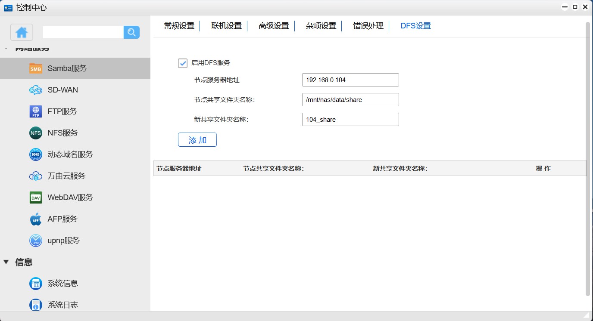
Task: Click the 动态域名服务 DDNS icon
Action: (x=36, y=154)
